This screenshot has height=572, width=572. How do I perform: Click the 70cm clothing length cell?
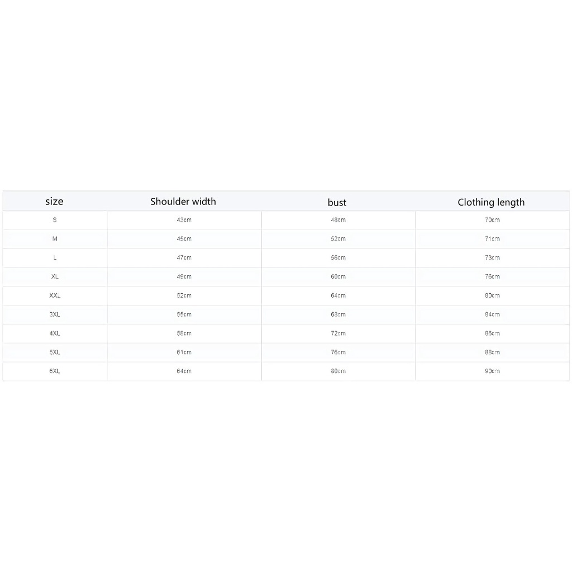tap(492, 220)
